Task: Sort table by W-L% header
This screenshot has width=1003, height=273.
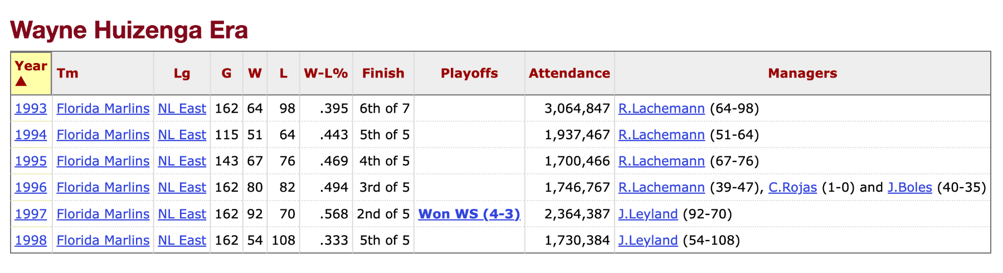Action: [x=326, y=74]
